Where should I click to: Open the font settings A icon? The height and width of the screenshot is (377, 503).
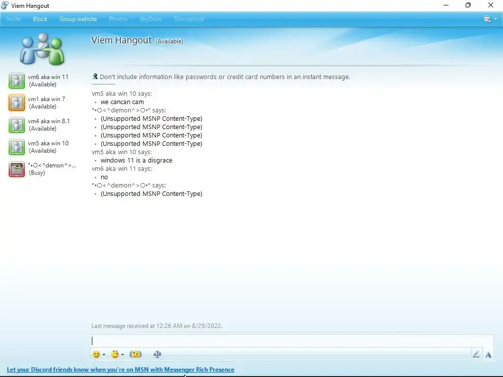click(x=488, y=354)
